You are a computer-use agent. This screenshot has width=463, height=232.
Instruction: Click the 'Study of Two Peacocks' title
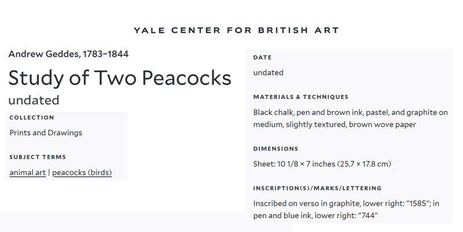click(x=120, y=78)
